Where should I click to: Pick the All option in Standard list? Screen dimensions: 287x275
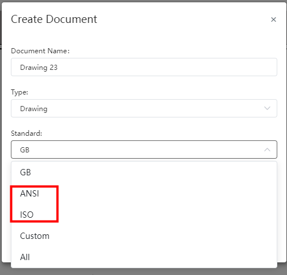coord(144,257)
